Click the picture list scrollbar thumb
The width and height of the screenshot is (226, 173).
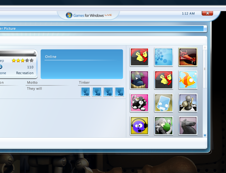click(205, 69)
